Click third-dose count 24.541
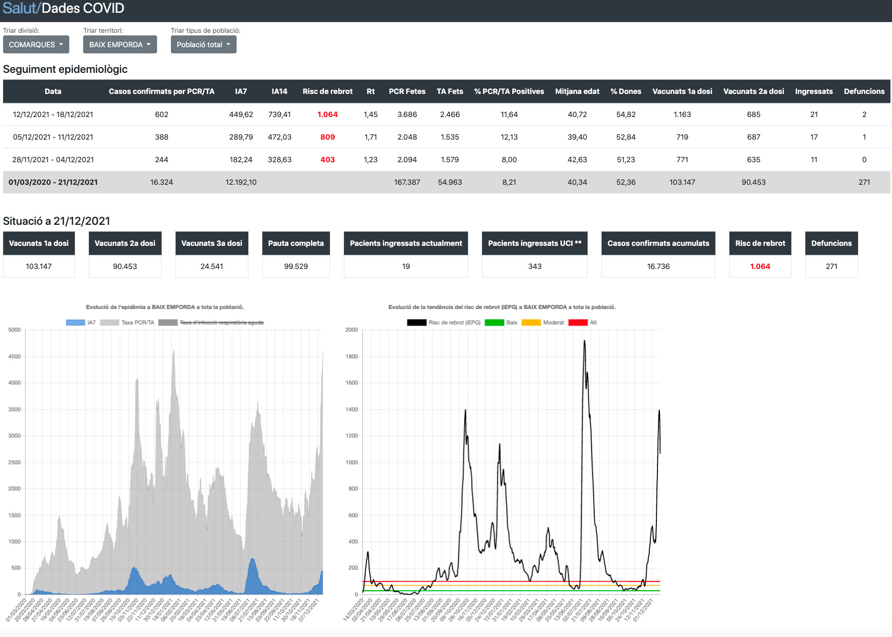This screenshot has width=892, height=637. coord(212,266)
